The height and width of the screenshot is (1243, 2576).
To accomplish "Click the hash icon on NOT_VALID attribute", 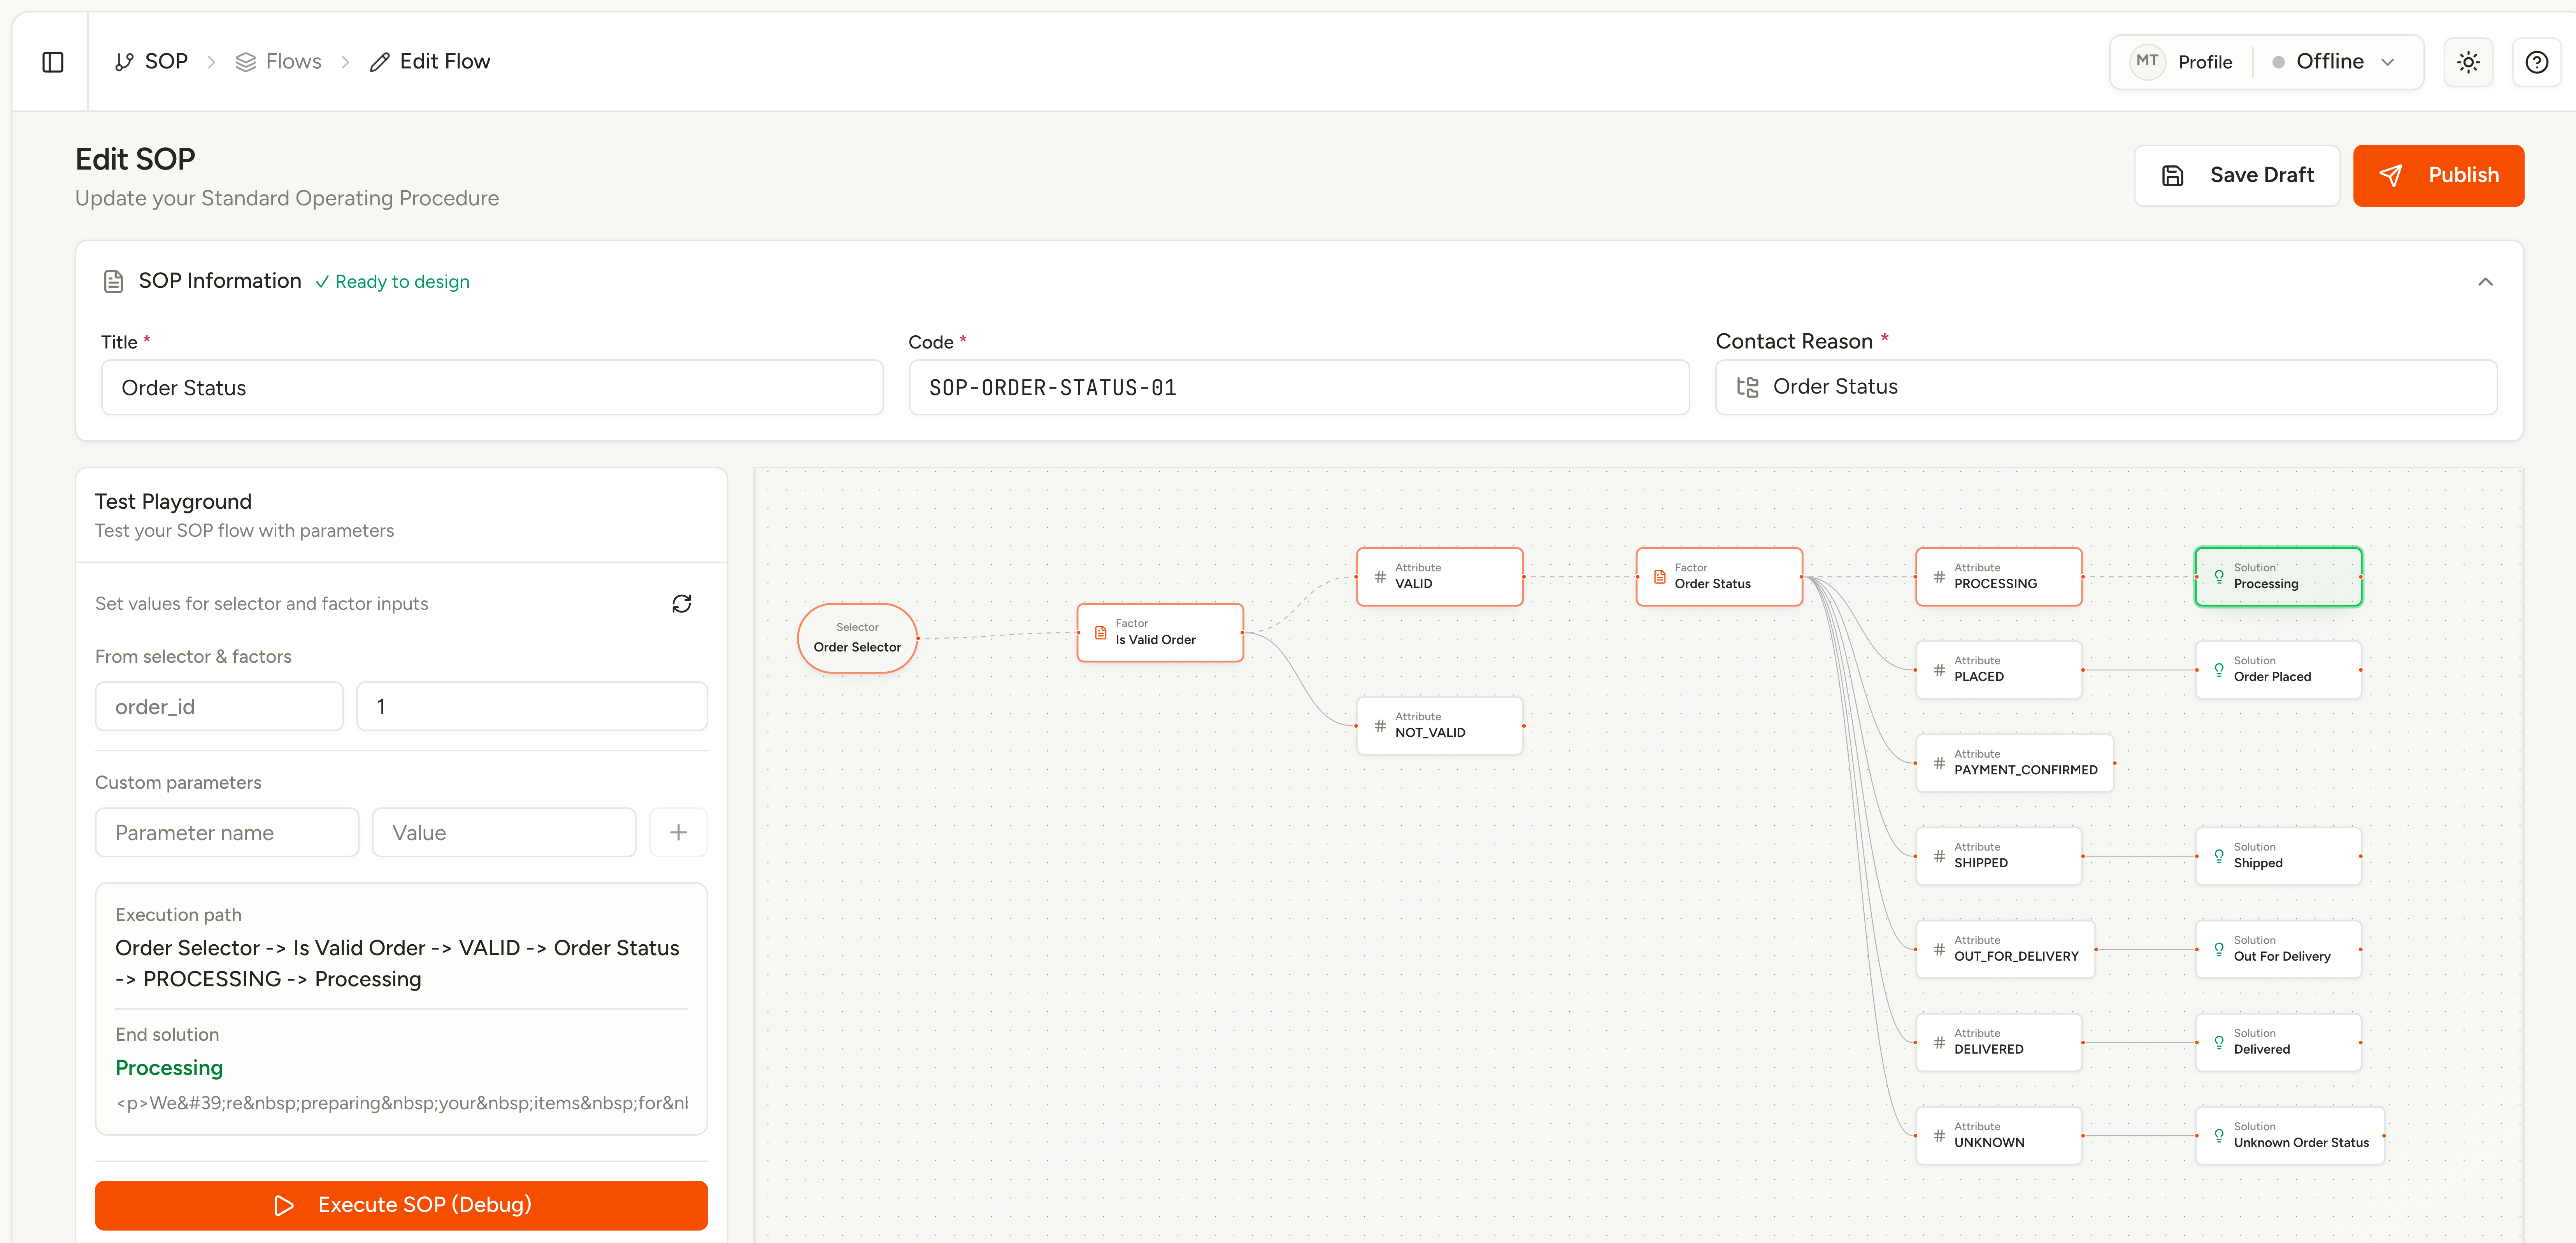I will (1380, 725).
